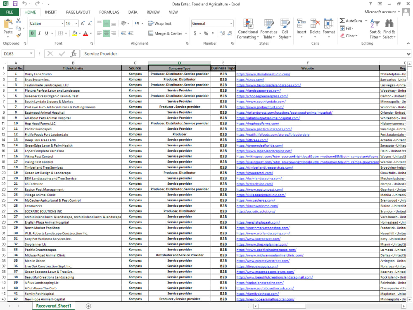413x310 pixels.
Task: Click Decrease Indent icon
Action: (123, 33)
